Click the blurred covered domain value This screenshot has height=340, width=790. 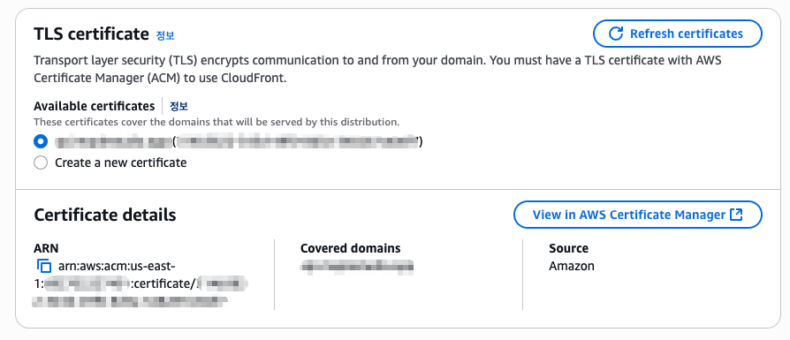point(357,267)
